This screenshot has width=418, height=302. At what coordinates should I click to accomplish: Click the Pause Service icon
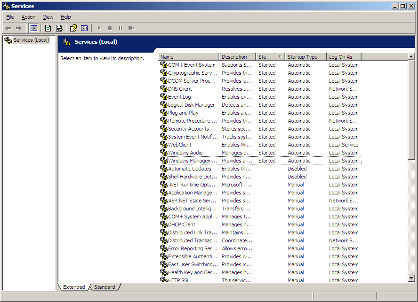point(121,28)
